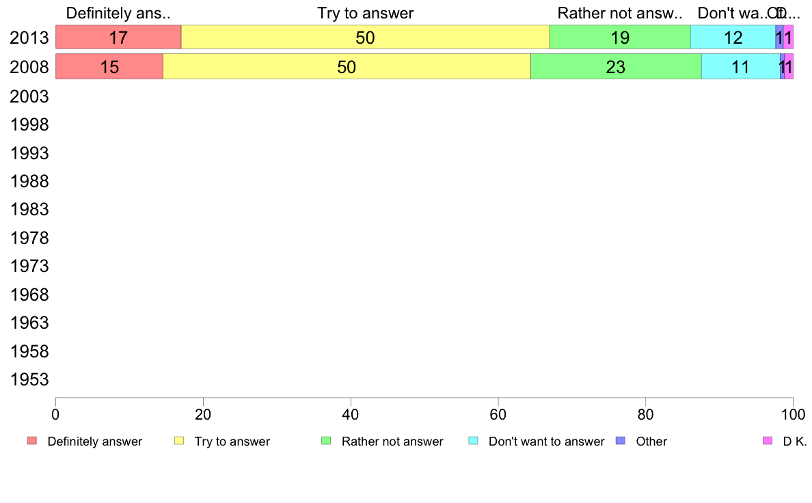Select the 2013 green segment showing 19
Viewport: 812px width, 503px height.
point(621,38)
